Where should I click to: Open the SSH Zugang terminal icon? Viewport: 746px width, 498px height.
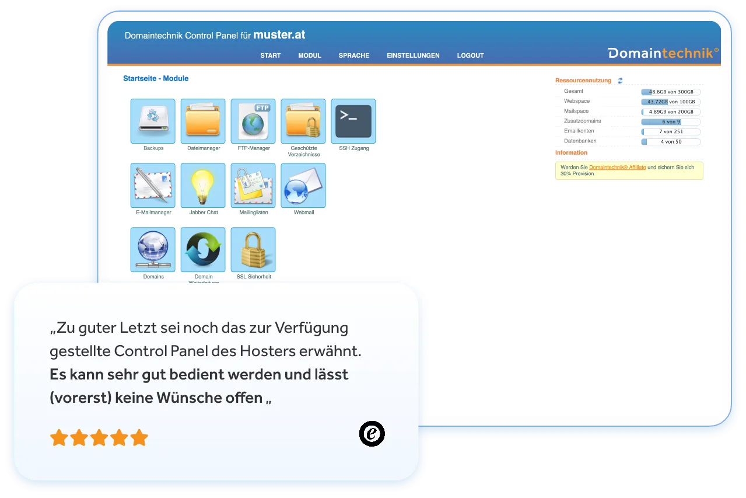click(x=353, y=121)
